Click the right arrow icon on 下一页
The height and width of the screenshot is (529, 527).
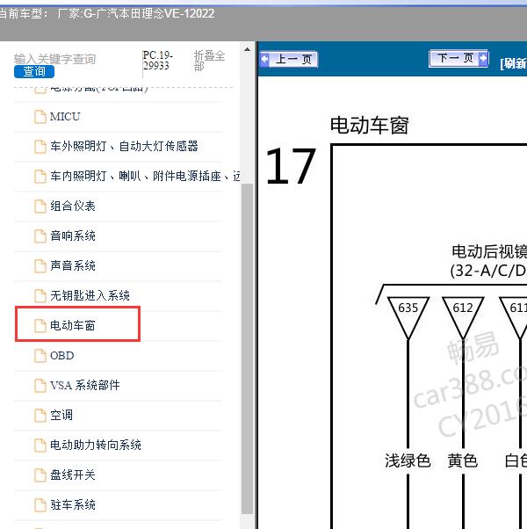(483, 58)
